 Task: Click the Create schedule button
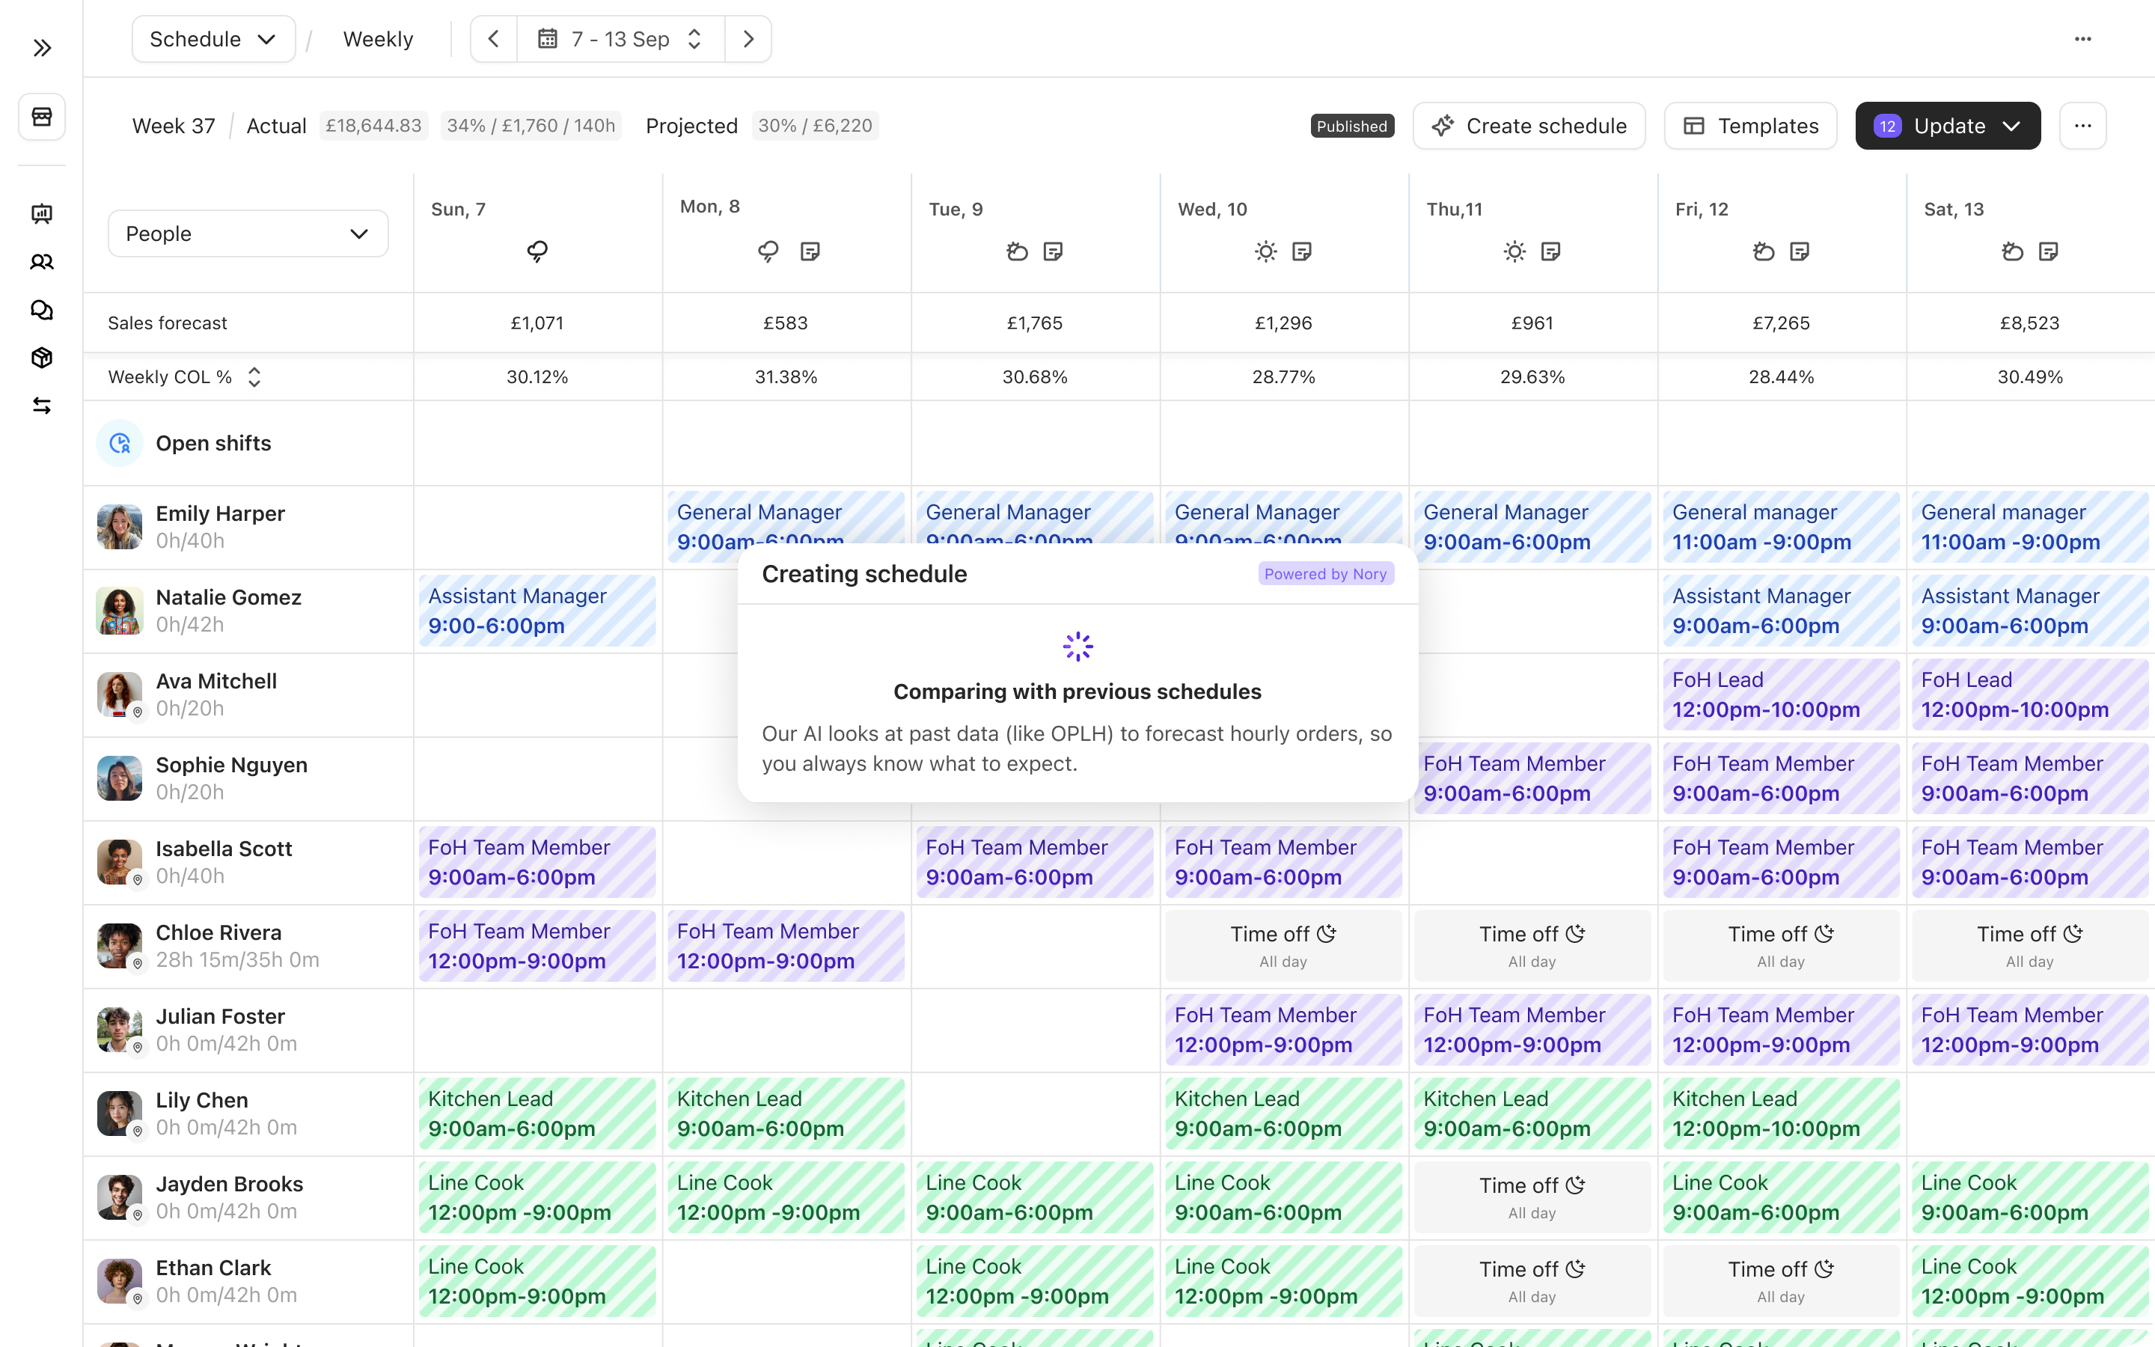point(1528,126)
